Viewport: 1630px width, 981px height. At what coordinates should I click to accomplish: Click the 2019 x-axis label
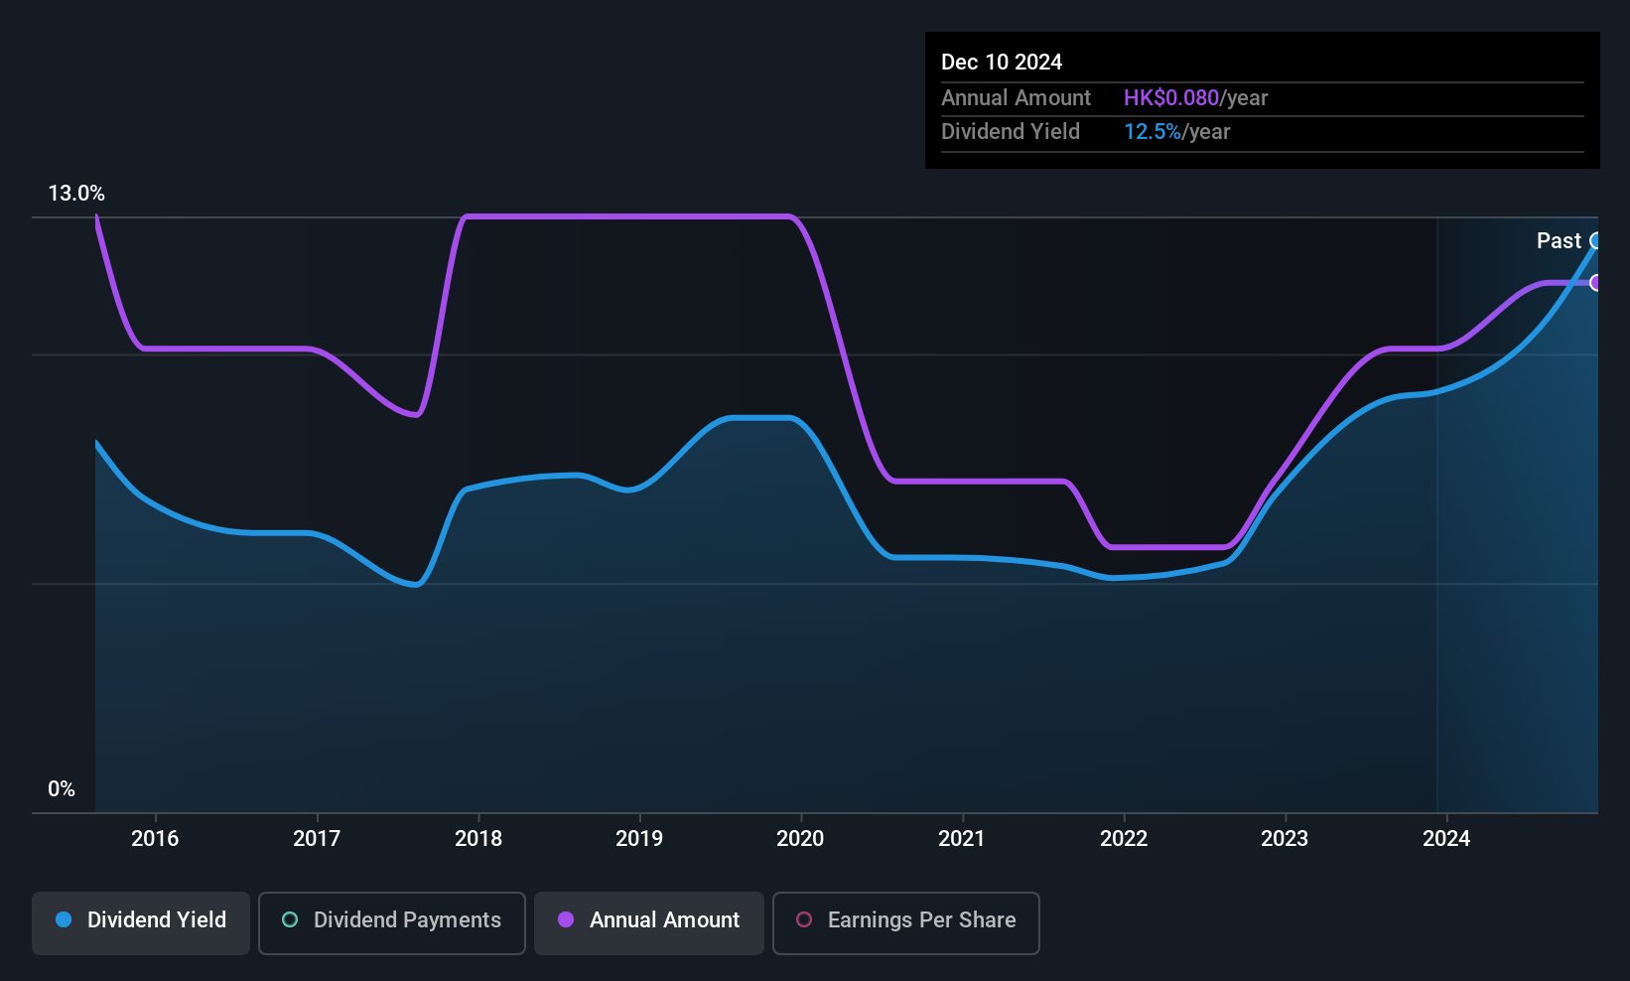click(639, 839)
